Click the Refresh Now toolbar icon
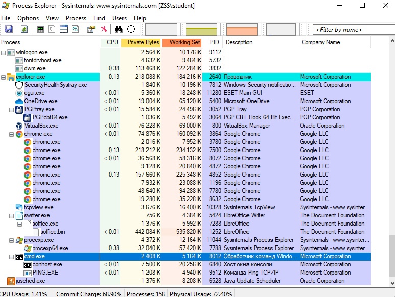The image size is (395, 297). click(x=24, y=29)
